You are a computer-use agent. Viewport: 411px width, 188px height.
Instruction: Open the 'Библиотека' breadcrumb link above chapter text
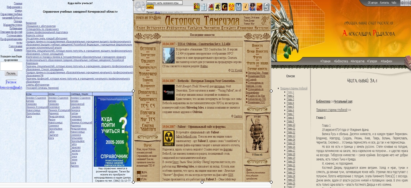pos(323,101)
